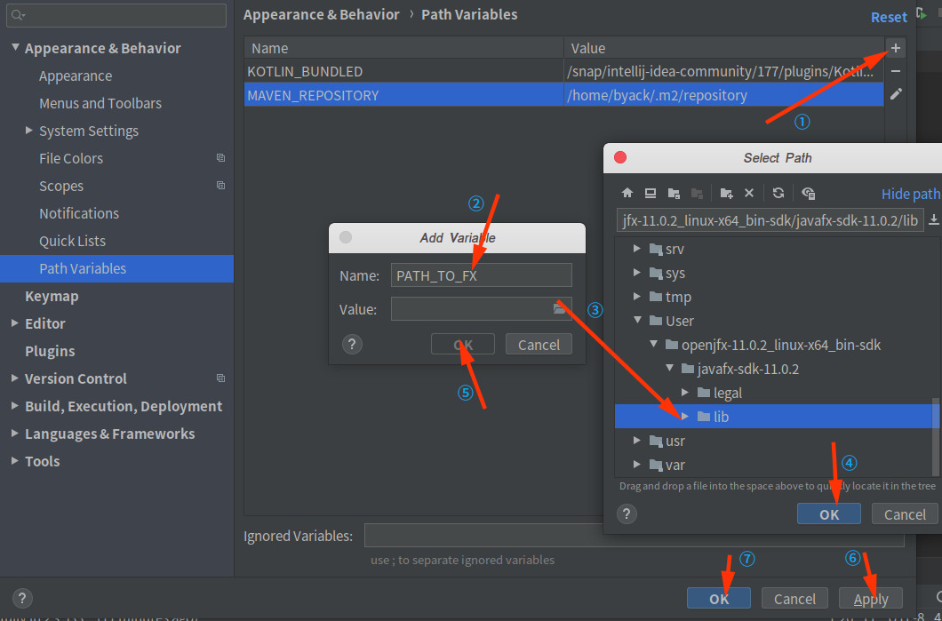The image size is (942, 621).
Task: Remove the selected path variable using minus icon
Action: click(895, 71)
